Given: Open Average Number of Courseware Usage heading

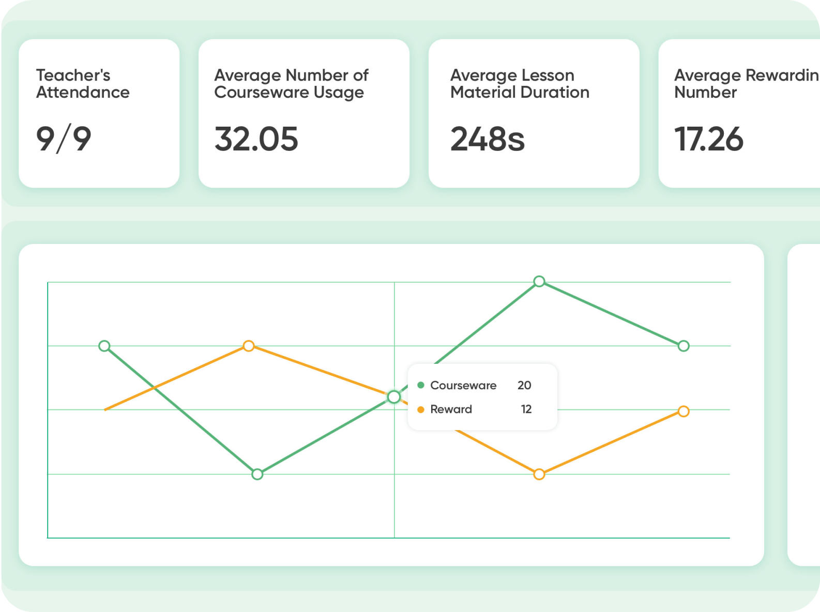Looking at the screenshot, I should pyautogui.click(x=291, y=84).
